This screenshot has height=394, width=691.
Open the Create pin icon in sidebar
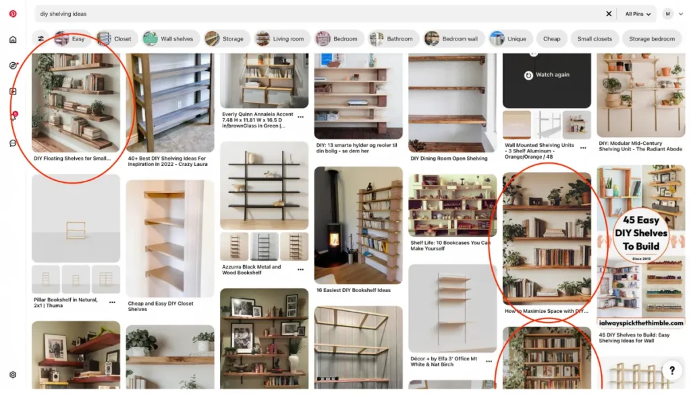(13, 92)
